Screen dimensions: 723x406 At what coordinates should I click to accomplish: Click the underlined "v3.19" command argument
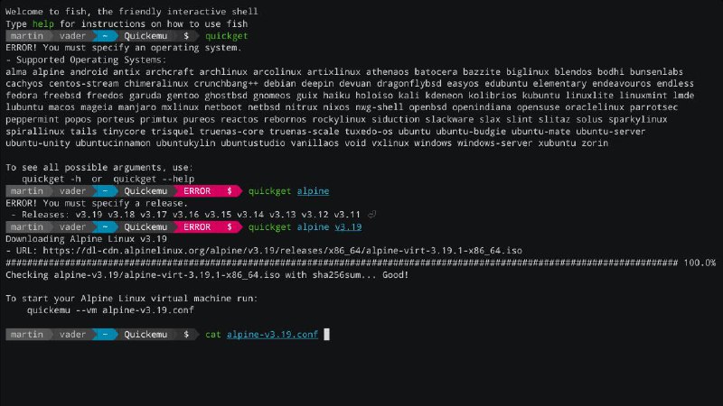[x=348, y=227]
